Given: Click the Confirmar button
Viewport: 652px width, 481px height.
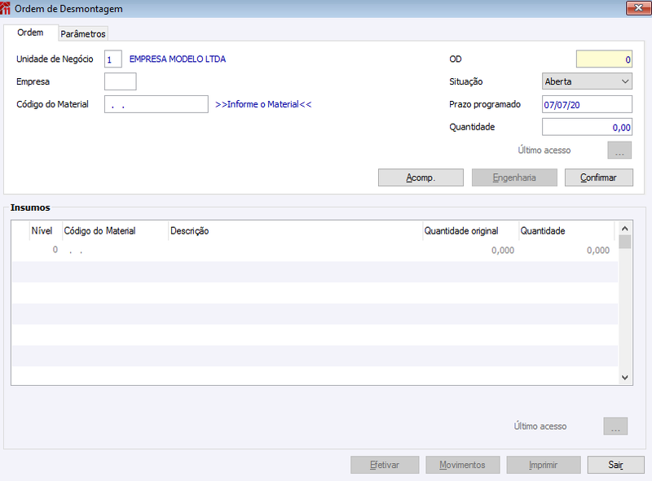Looking at the screenshot, I should [598, 177].
